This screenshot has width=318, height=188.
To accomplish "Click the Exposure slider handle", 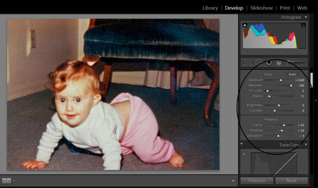I will (281, 80).
